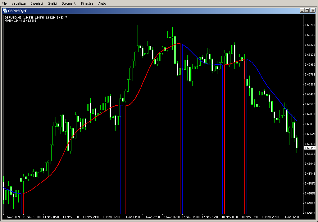Image resolution: width=318 pixels, height=222 pixels.
Task: Click time axis label 16 Nov 06:00
Action: pos(111,217)
